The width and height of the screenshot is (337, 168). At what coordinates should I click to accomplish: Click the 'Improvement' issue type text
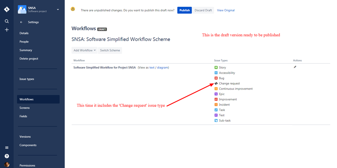[x=228, y=99]
